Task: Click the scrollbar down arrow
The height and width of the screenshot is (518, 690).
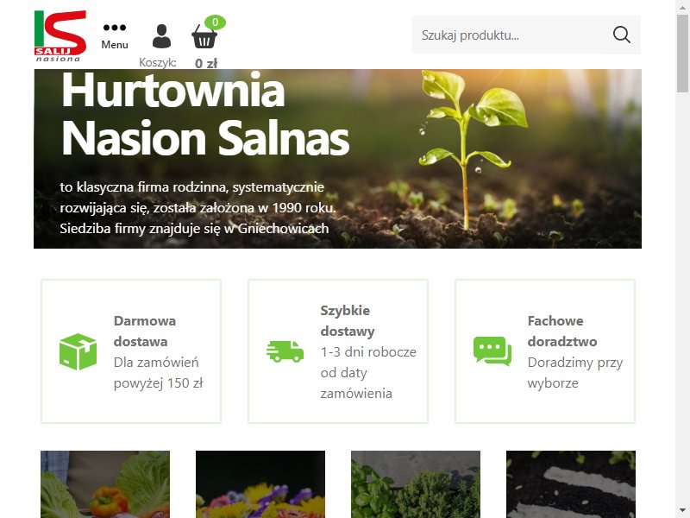Action: click(x=682, y=511)
